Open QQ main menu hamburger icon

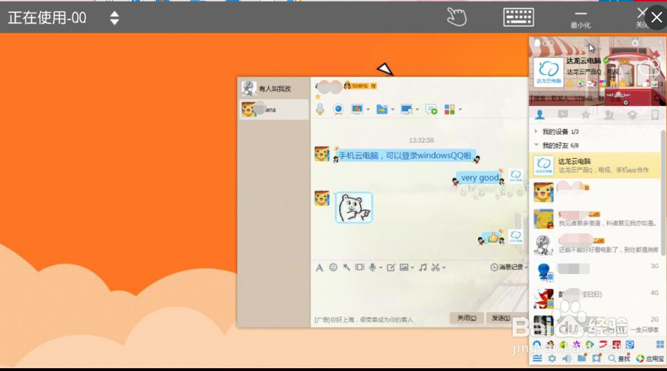tap(537, 358)
